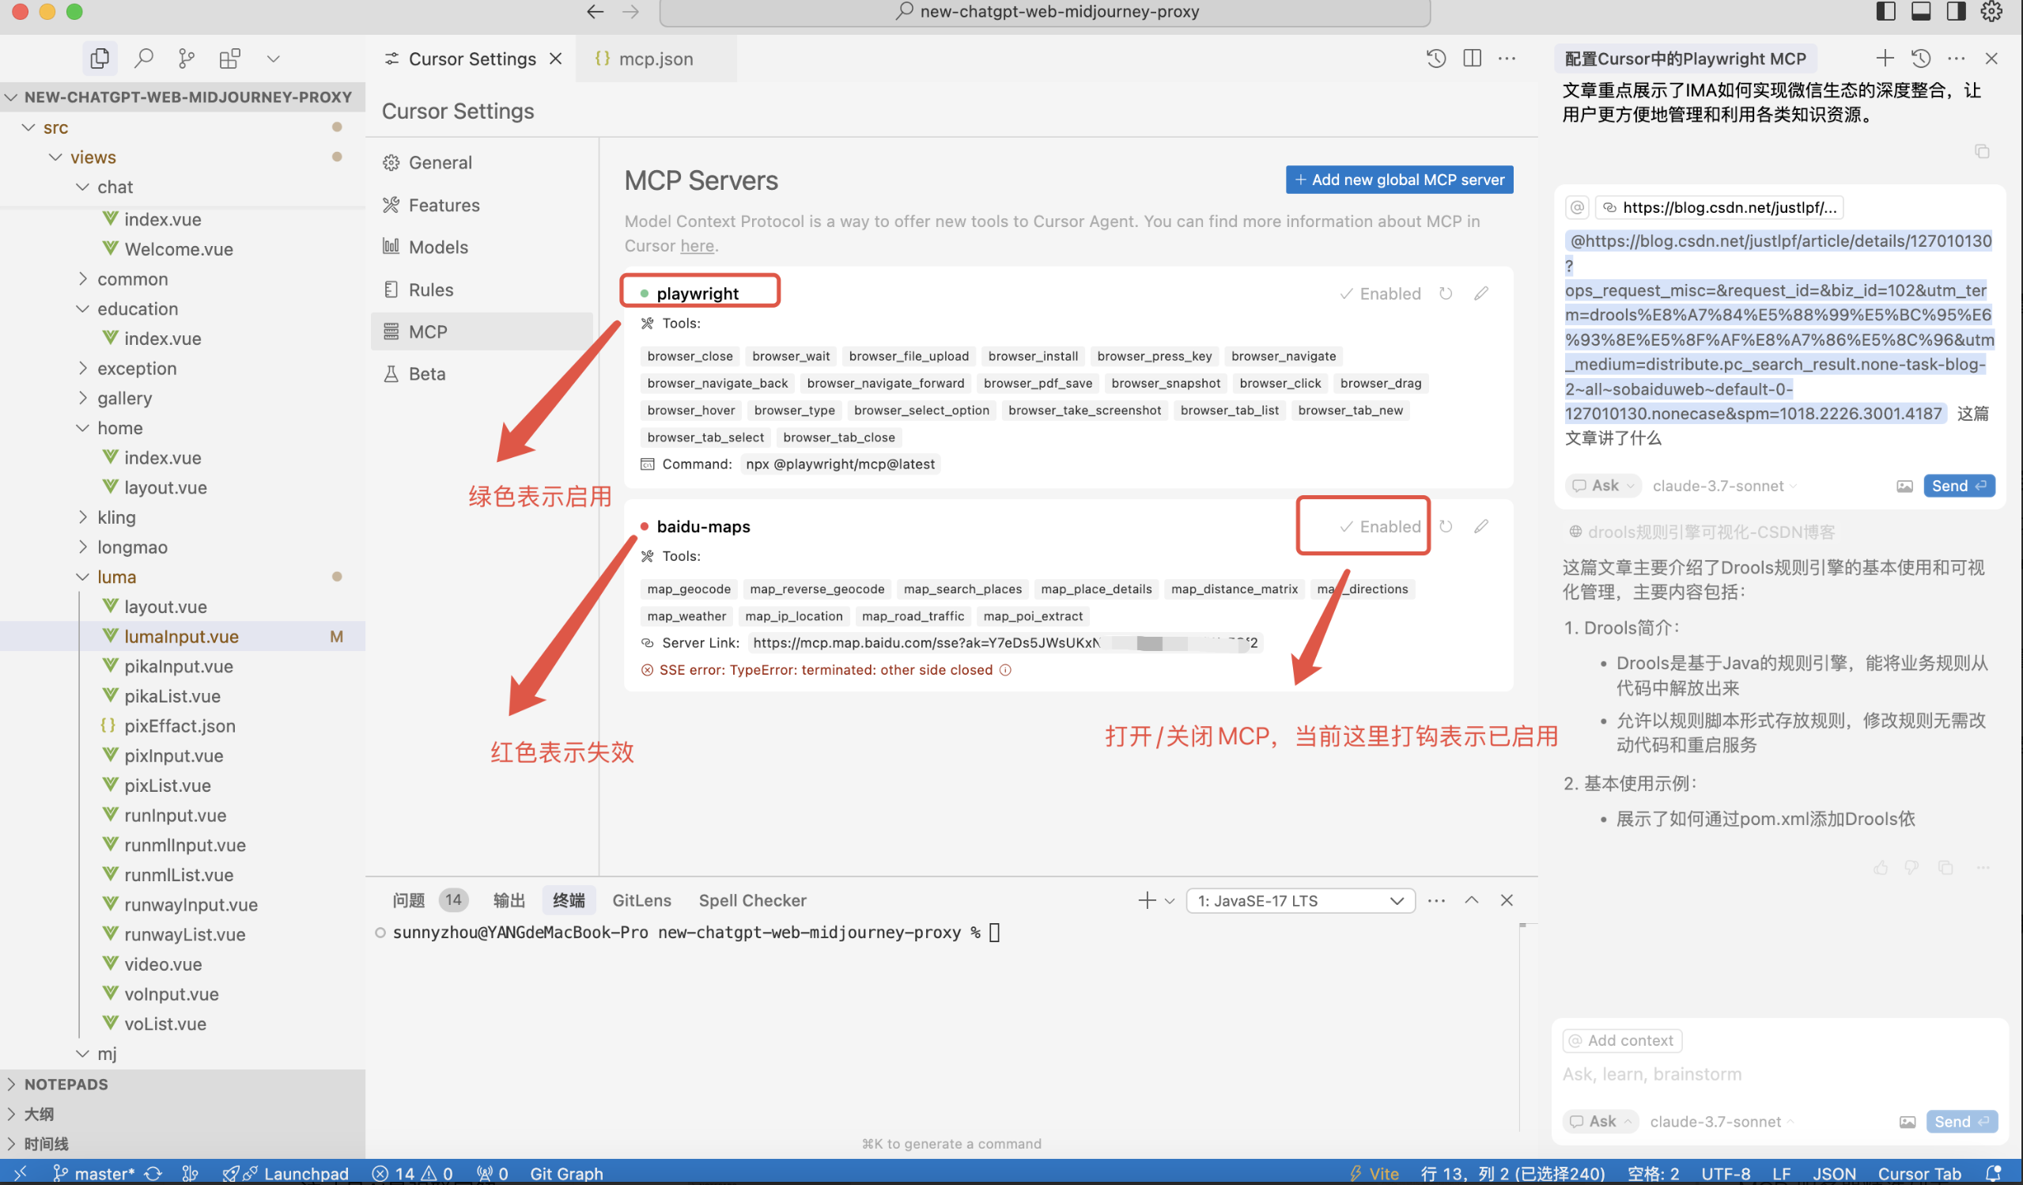Screen dimensions: 2023x1185
Task: Click Add new global MCP server
Action: (x=1399, y=180)
